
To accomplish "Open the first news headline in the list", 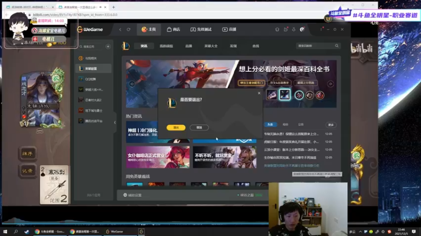I will [292, 134].
